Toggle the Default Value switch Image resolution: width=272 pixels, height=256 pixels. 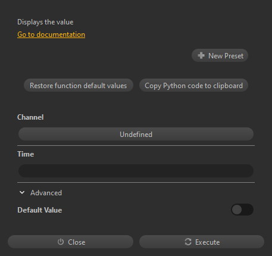click(x=242, y=210)
